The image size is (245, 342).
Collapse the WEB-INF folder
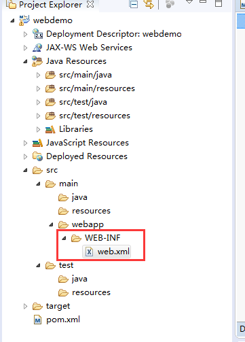(x=64, y=238)
